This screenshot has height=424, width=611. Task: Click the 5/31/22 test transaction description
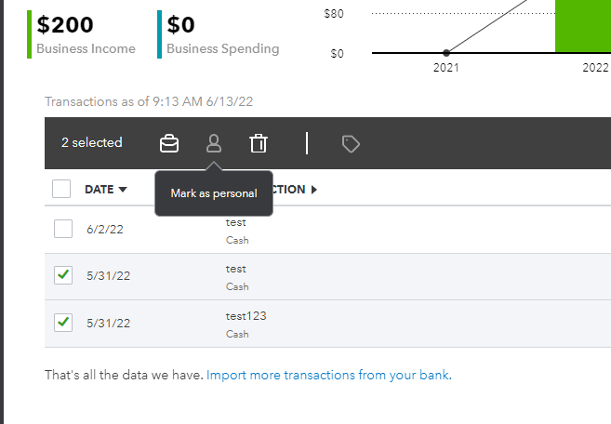(236, 269)
